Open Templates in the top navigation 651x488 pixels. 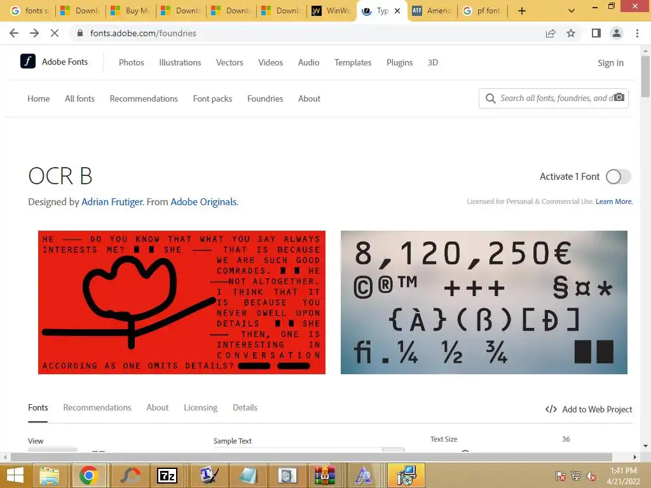click(352, 62)
